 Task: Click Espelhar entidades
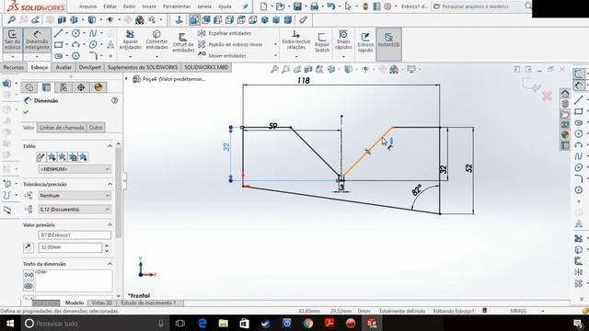tap(225, 33)
